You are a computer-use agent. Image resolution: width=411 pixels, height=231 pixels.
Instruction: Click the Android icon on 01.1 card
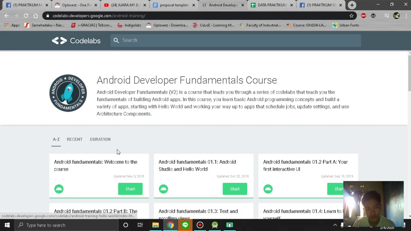tap(163, 189)
